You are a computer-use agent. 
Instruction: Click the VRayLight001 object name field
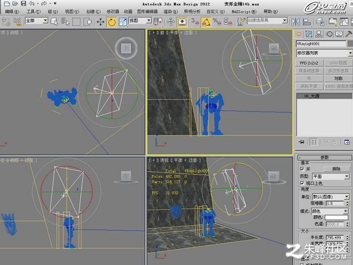coord(321,44)
